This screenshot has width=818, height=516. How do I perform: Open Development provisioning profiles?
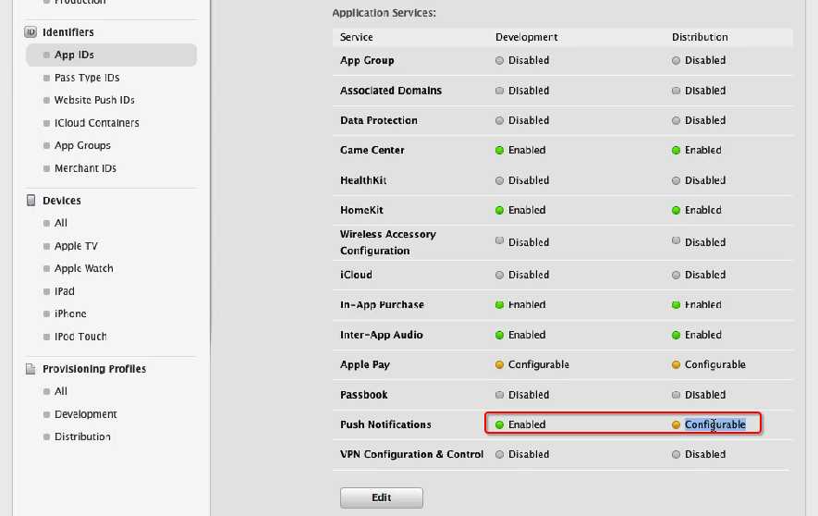[x=85, y=414]
